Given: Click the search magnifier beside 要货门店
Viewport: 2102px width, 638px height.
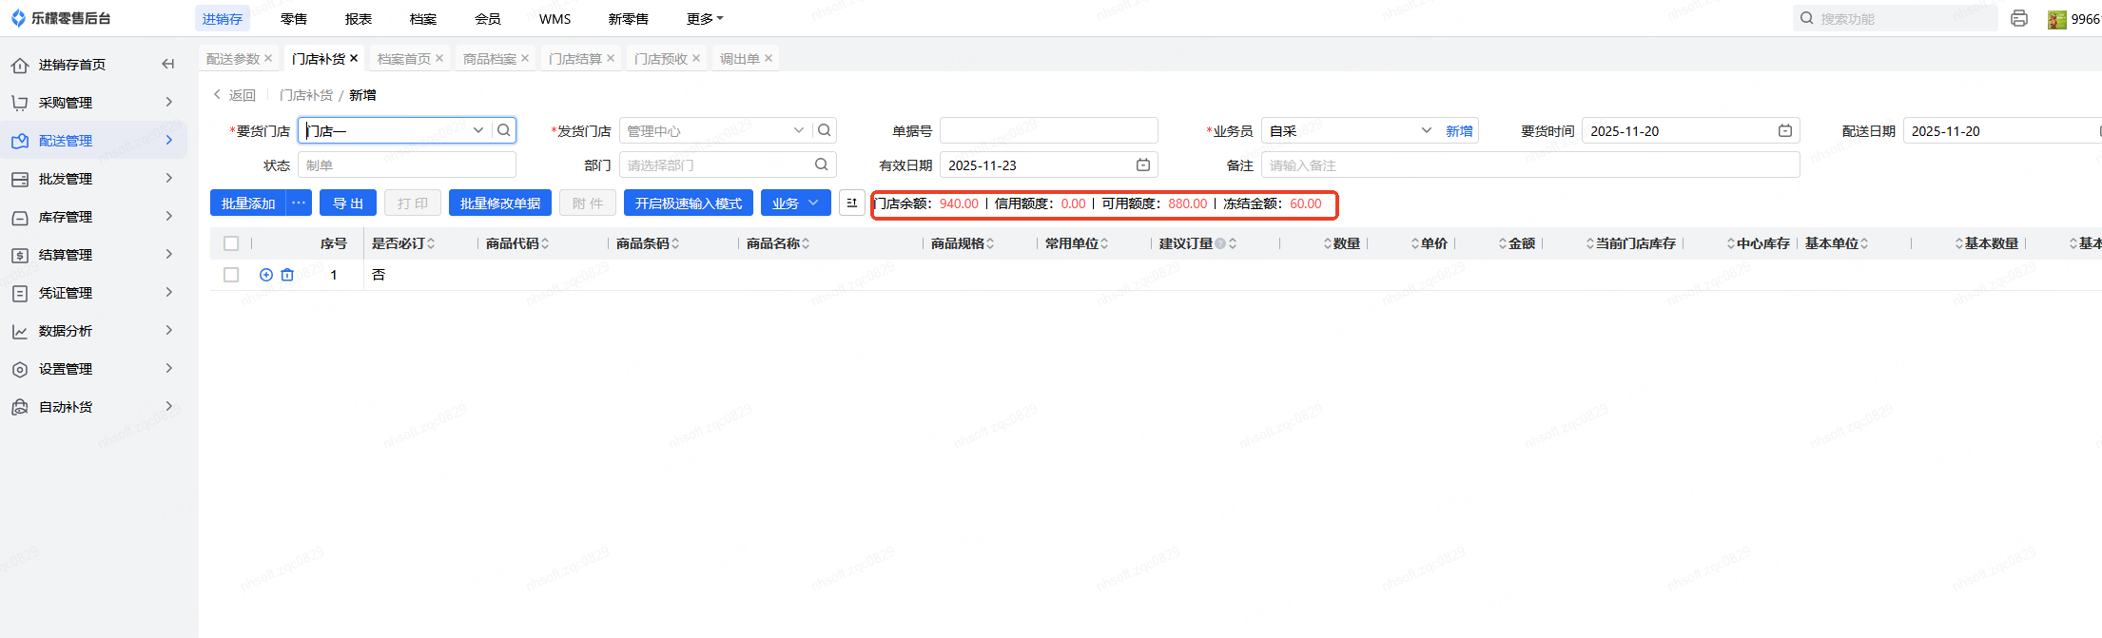Looking at the screenshot, I should [504, 130].
